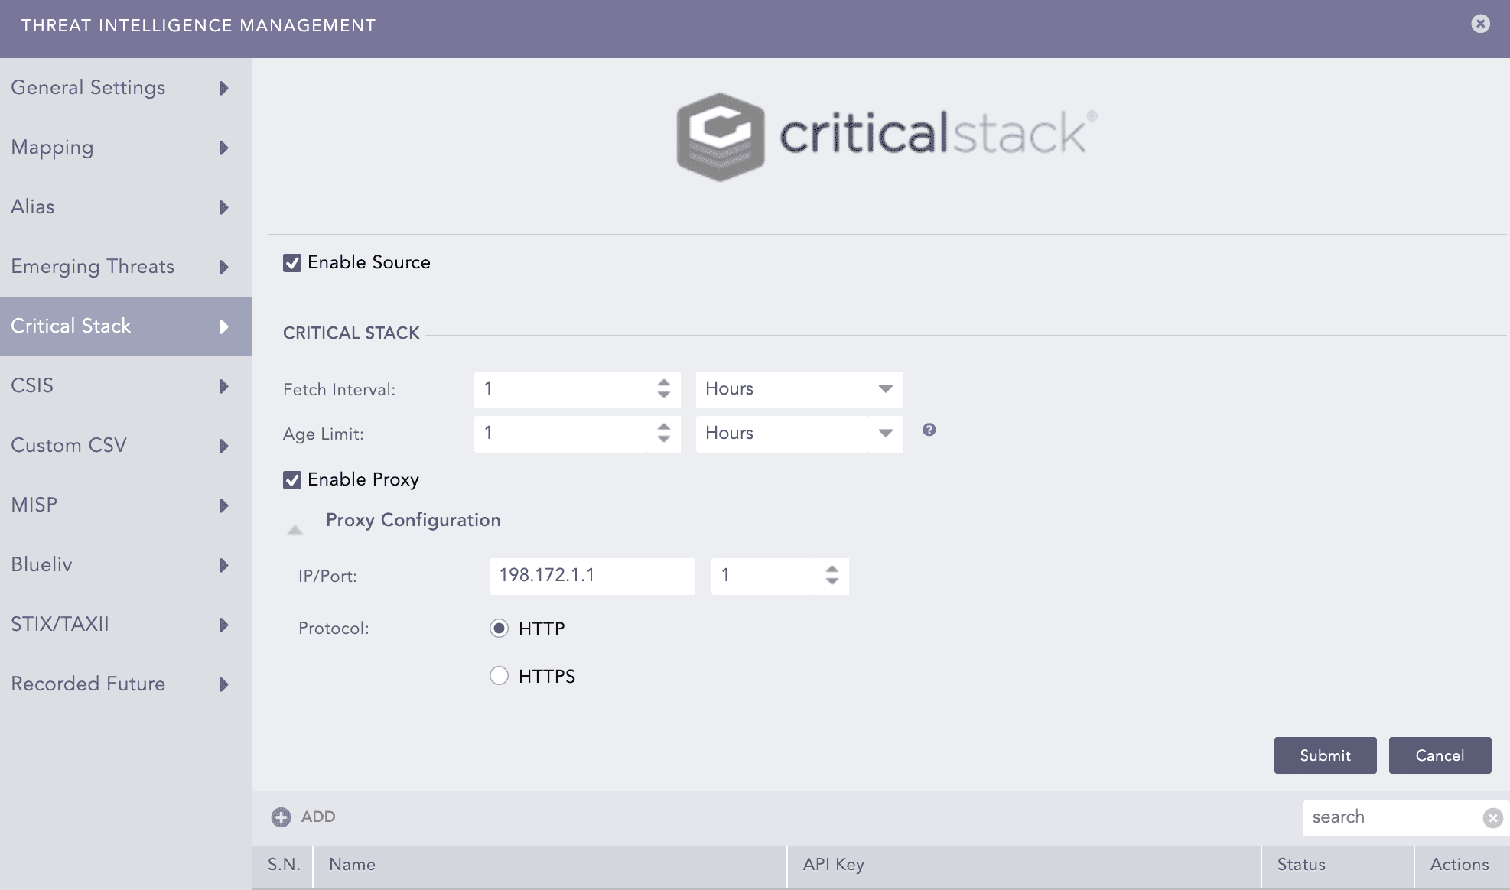Viewport: 1510px width, 890px height.
Task: Toggle the Enable Proxy checkbox
Action: click(292, 480)
